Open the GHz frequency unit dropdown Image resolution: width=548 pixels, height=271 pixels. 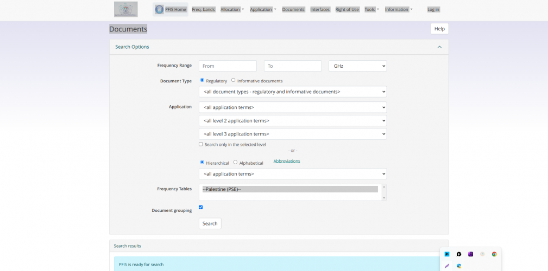(357, 66)
